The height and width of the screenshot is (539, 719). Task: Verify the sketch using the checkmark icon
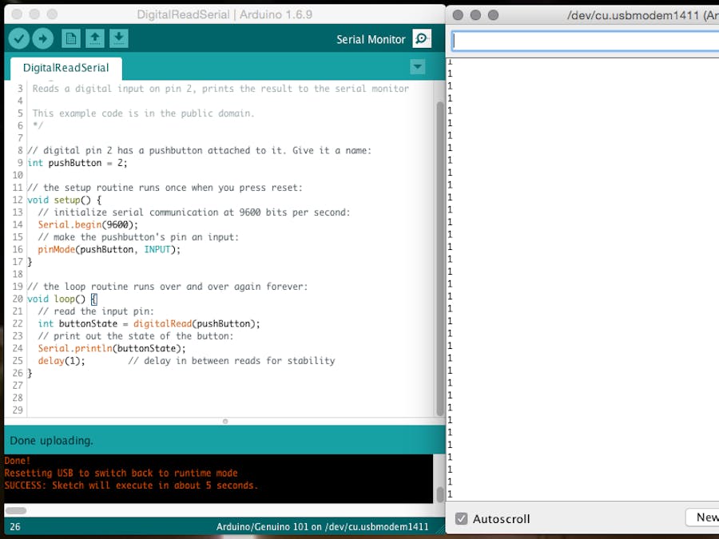click(18, 38)
